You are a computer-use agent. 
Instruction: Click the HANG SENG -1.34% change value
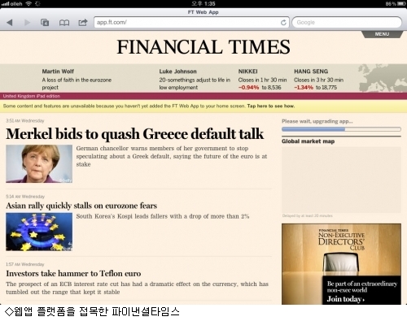pyautogui.click(x=304, y=88)
